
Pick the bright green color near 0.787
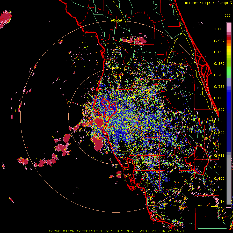tap(229, 71)
